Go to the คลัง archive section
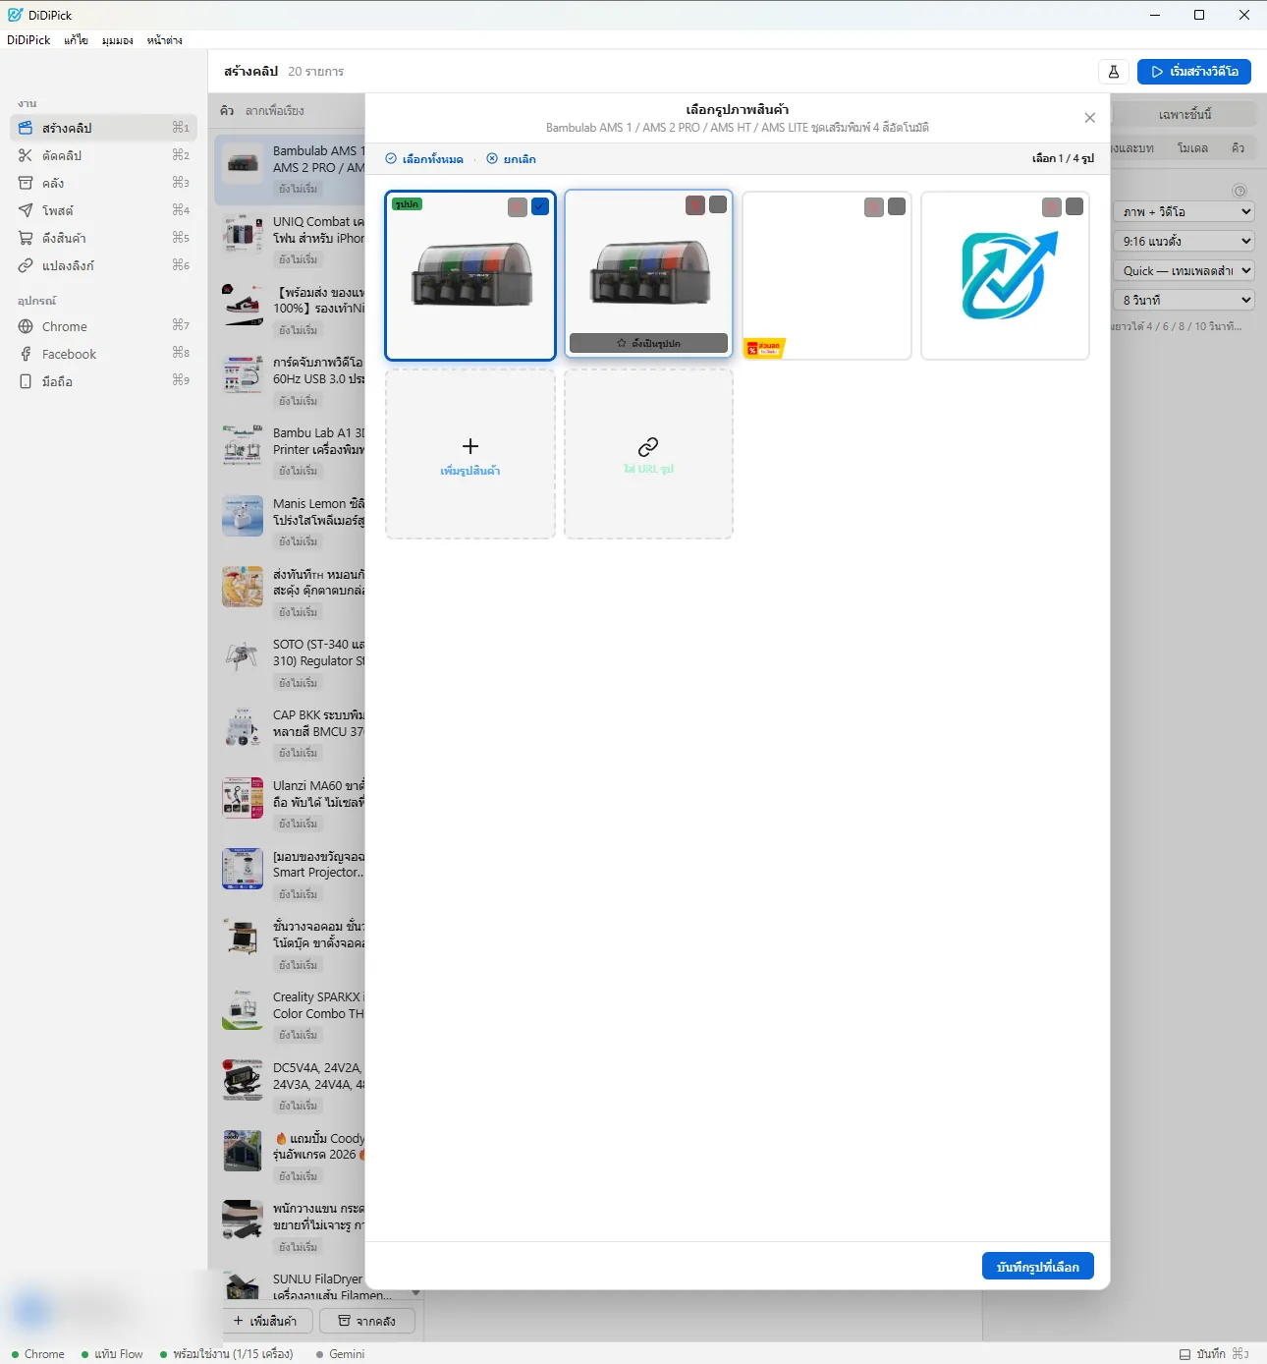Screen dimensions: 1267x1364 coord(103,183)
